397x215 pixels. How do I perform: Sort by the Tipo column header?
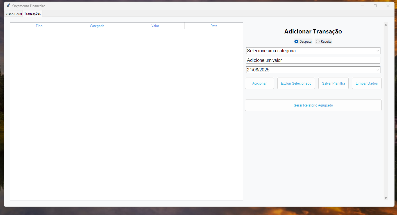point(39,26)
